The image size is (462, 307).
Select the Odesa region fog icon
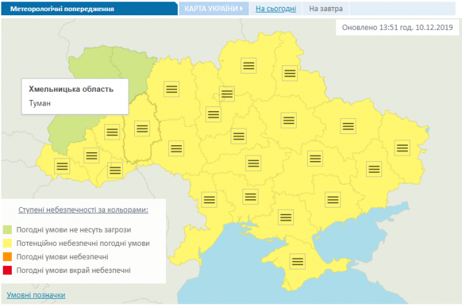point(209,198)
